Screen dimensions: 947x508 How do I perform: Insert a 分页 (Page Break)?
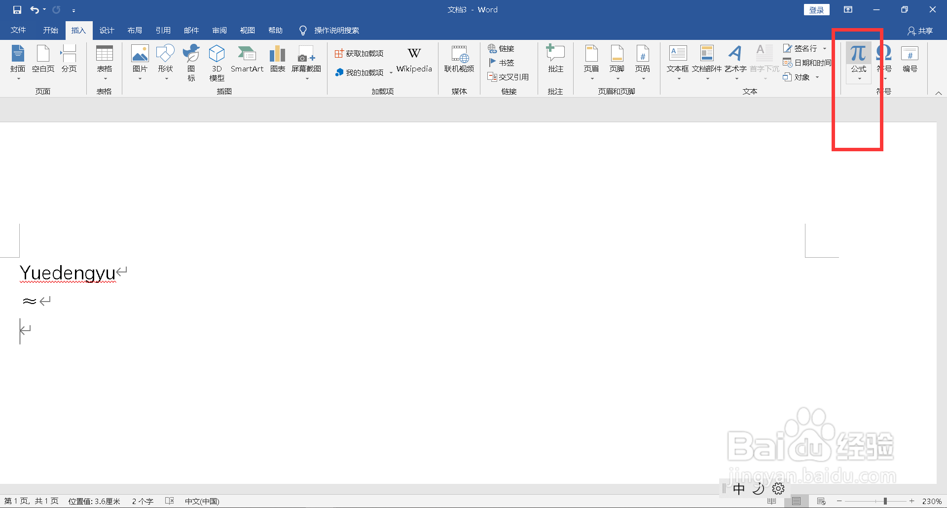tap(69, 59)
